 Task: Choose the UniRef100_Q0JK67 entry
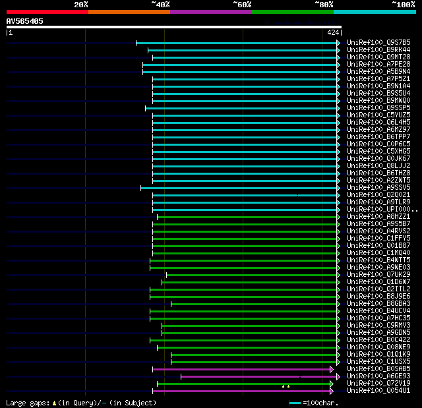click(x=378, y=159)
